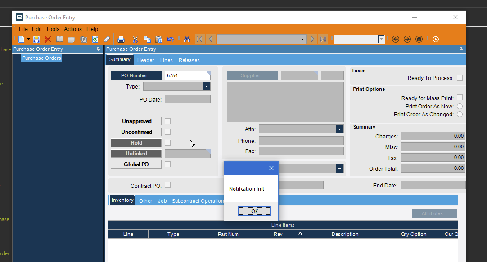
Task: Click the clipboard Paste icon
Action: [x=159, y=40]
